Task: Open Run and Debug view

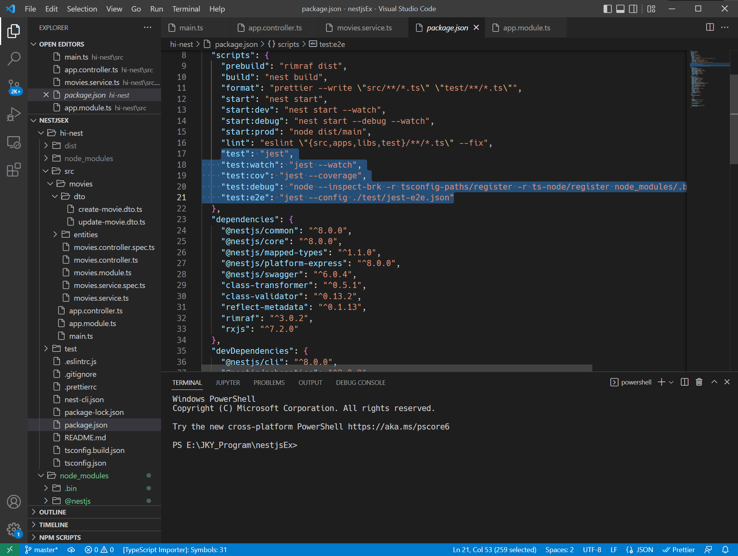Action: pos(14,114)
